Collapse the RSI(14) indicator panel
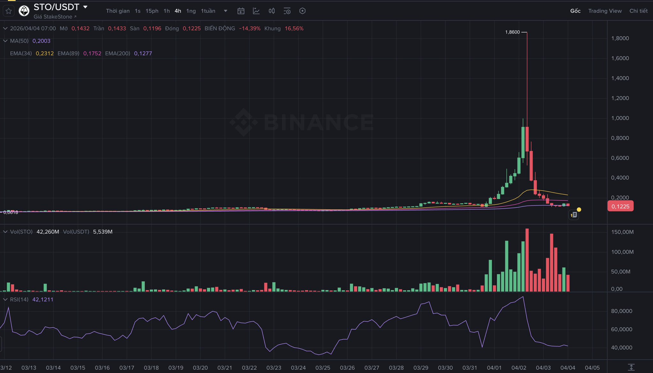This screenshot has width=653, height=373. click(5, 299)
